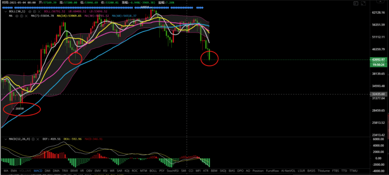Click the pink MA(30) legend value
This screenshot has height=175, width=389.
97,16
